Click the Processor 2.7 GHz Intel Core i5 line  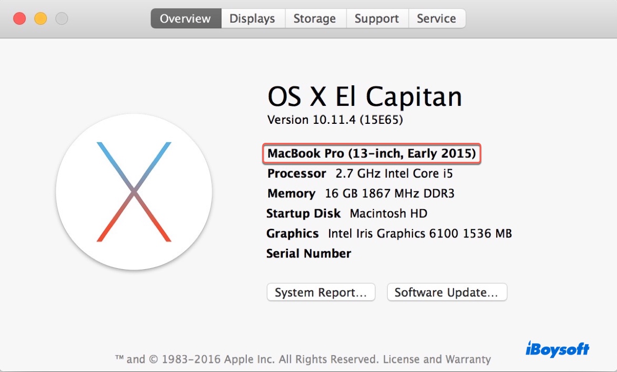(x=360, y=174)
